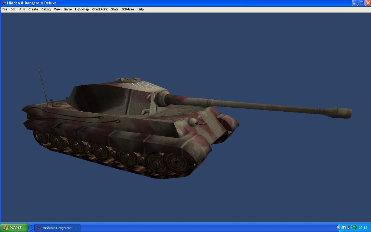Minimize the Hidden & Dangerous Deluxe window
This screenshot has width=371, height=232.
tap(354, 3)
